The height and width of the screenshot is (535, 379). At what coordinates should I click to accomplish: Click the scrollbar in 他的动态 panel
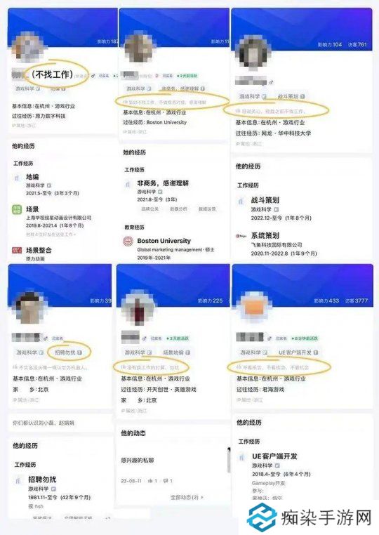click(x=229, y=460)
